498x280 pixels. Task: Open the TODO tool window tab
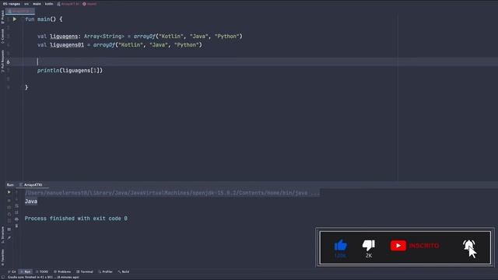tap(42, 271)
